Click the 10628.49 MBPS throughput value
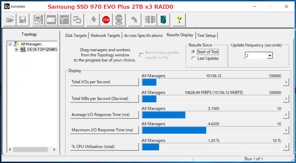The image size is (296, 163). click(x=214, y=92)
